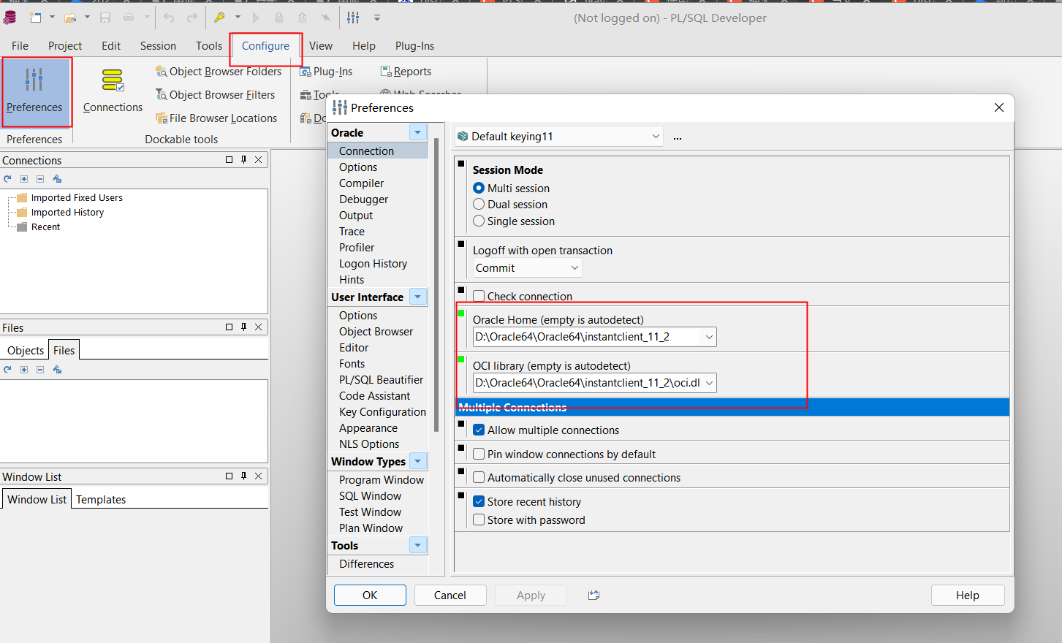The image size is (1062, 643).
Task: Refresh the Connections tree
Action: 7,178
